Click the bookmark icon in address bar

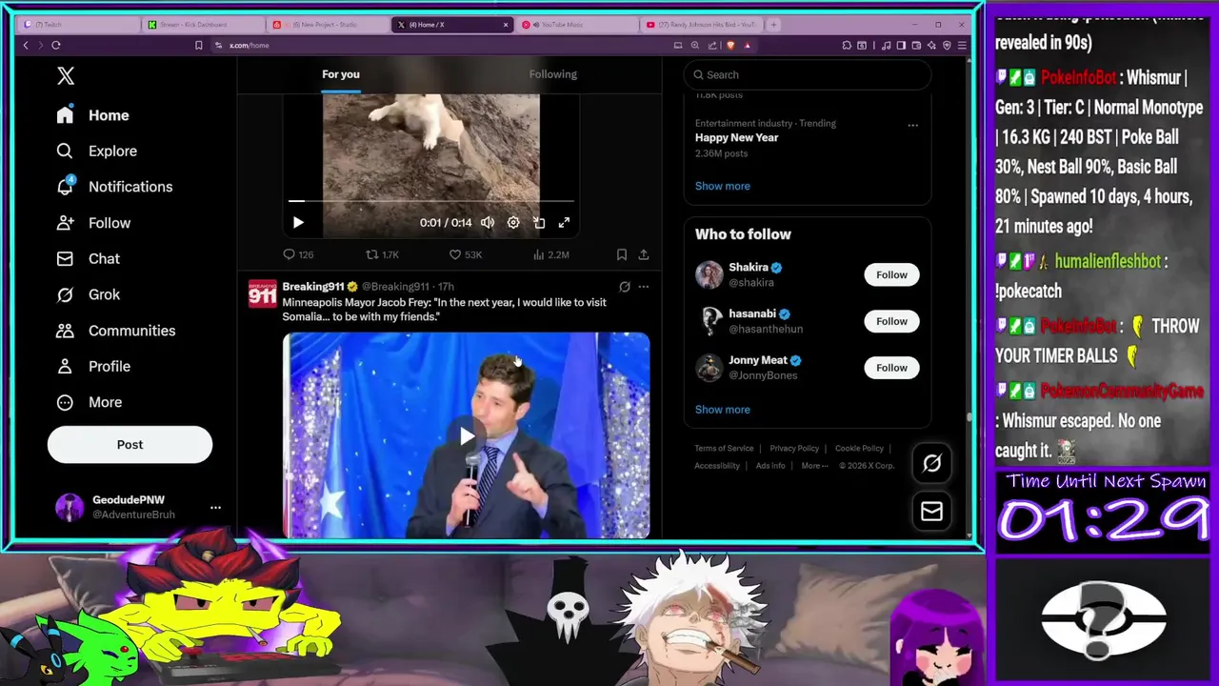point(198,45)
